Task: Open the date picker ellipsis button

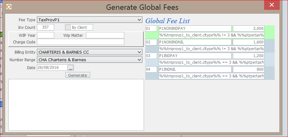Action: tap(71, 68)
